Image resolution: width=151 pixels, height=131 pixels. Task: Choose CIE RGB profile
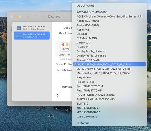109,34
